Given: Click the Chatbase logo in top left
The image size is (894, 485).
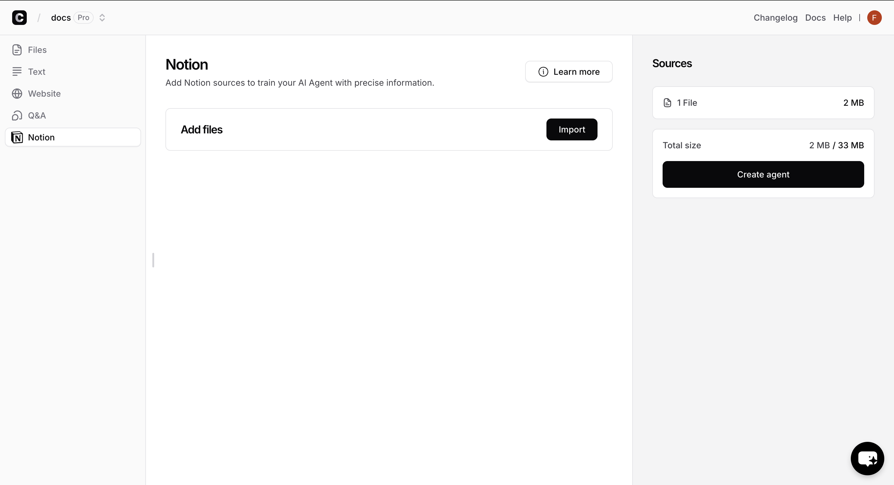Looking at the screenshot, I should tap(19, 17).
